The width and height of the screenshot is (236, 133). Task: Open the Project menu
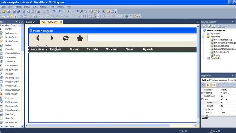click(18, 7)
